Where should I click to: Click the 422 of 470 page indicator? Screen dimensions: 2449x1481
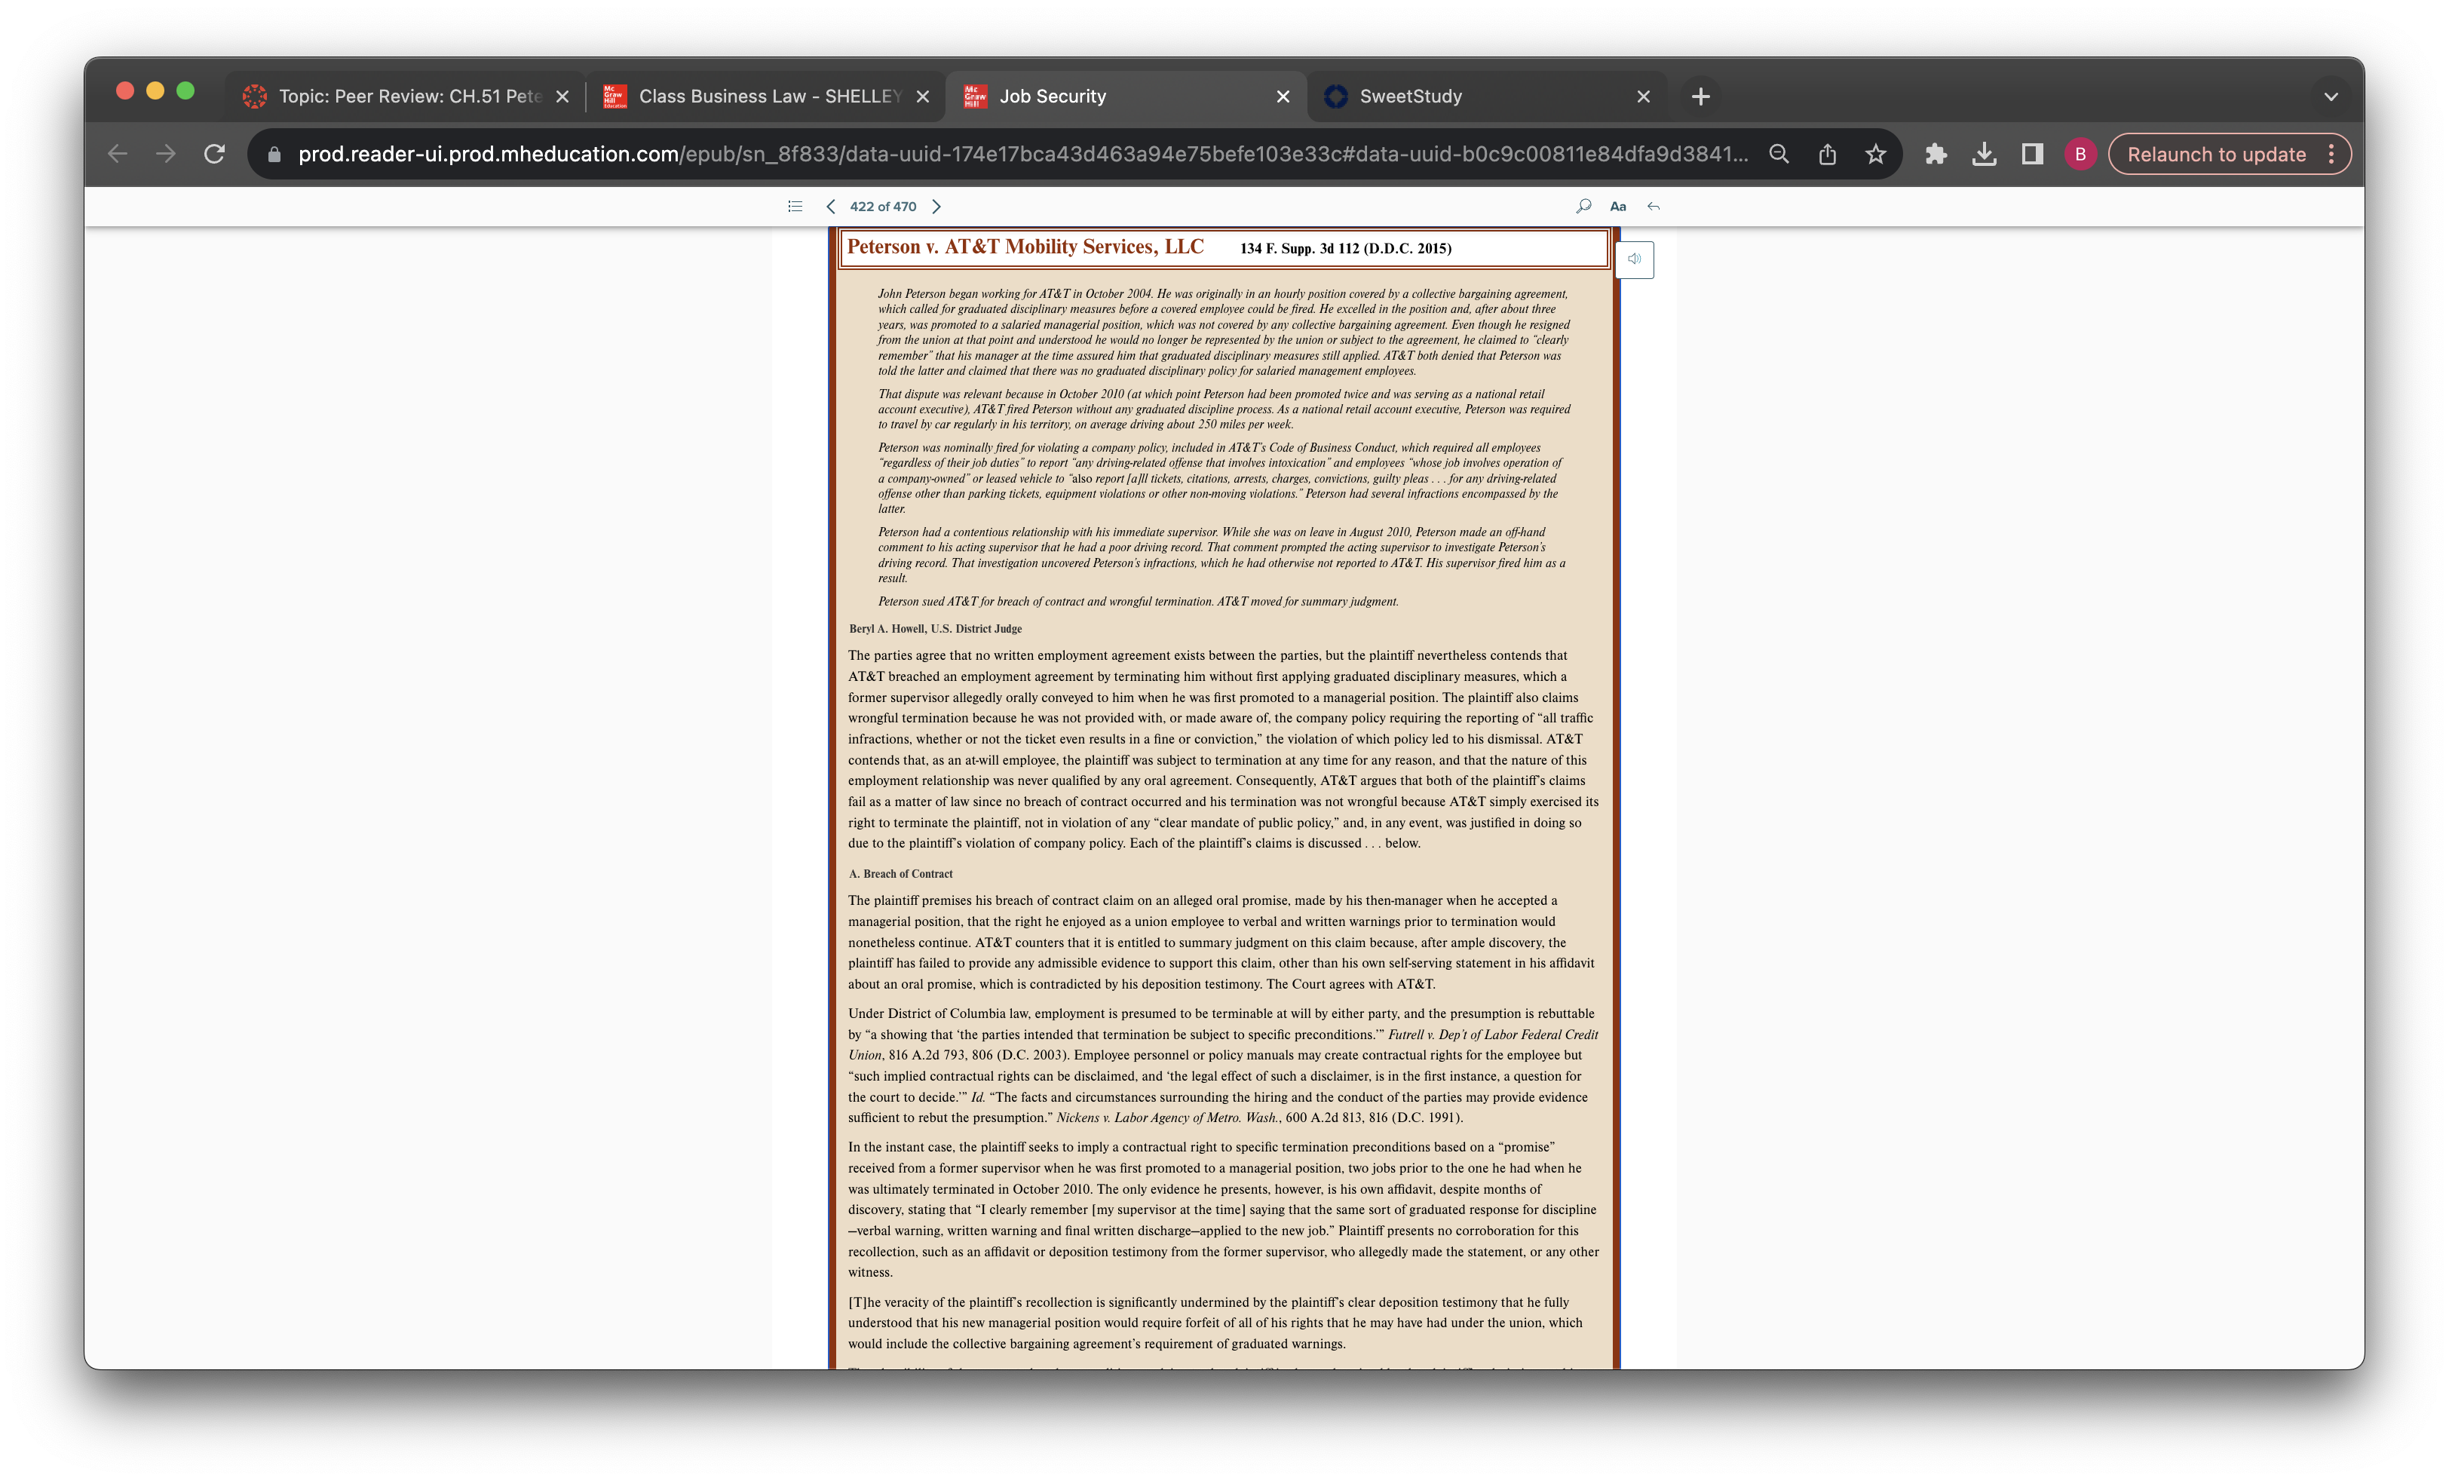click(x=883, y=207)
